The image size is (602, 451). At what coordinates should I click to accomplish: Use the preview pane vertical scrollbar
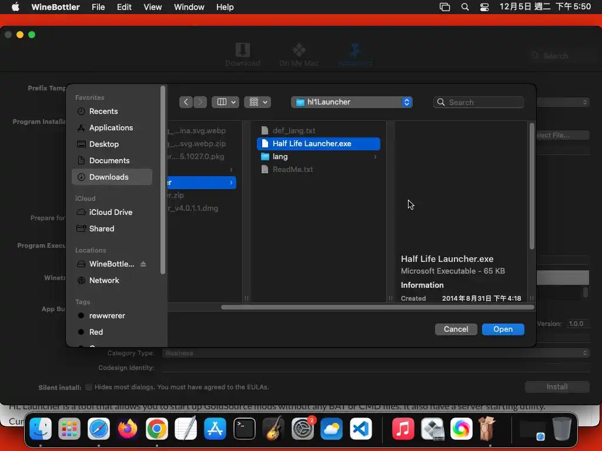click(531, 186)
